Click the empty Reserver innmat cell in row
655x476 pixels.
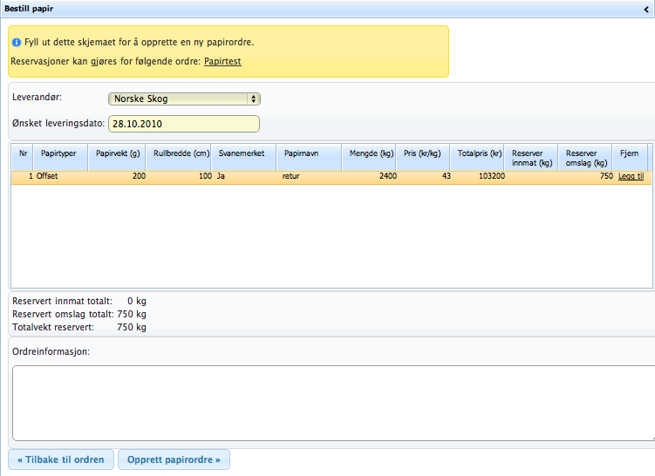coord(531,176)
